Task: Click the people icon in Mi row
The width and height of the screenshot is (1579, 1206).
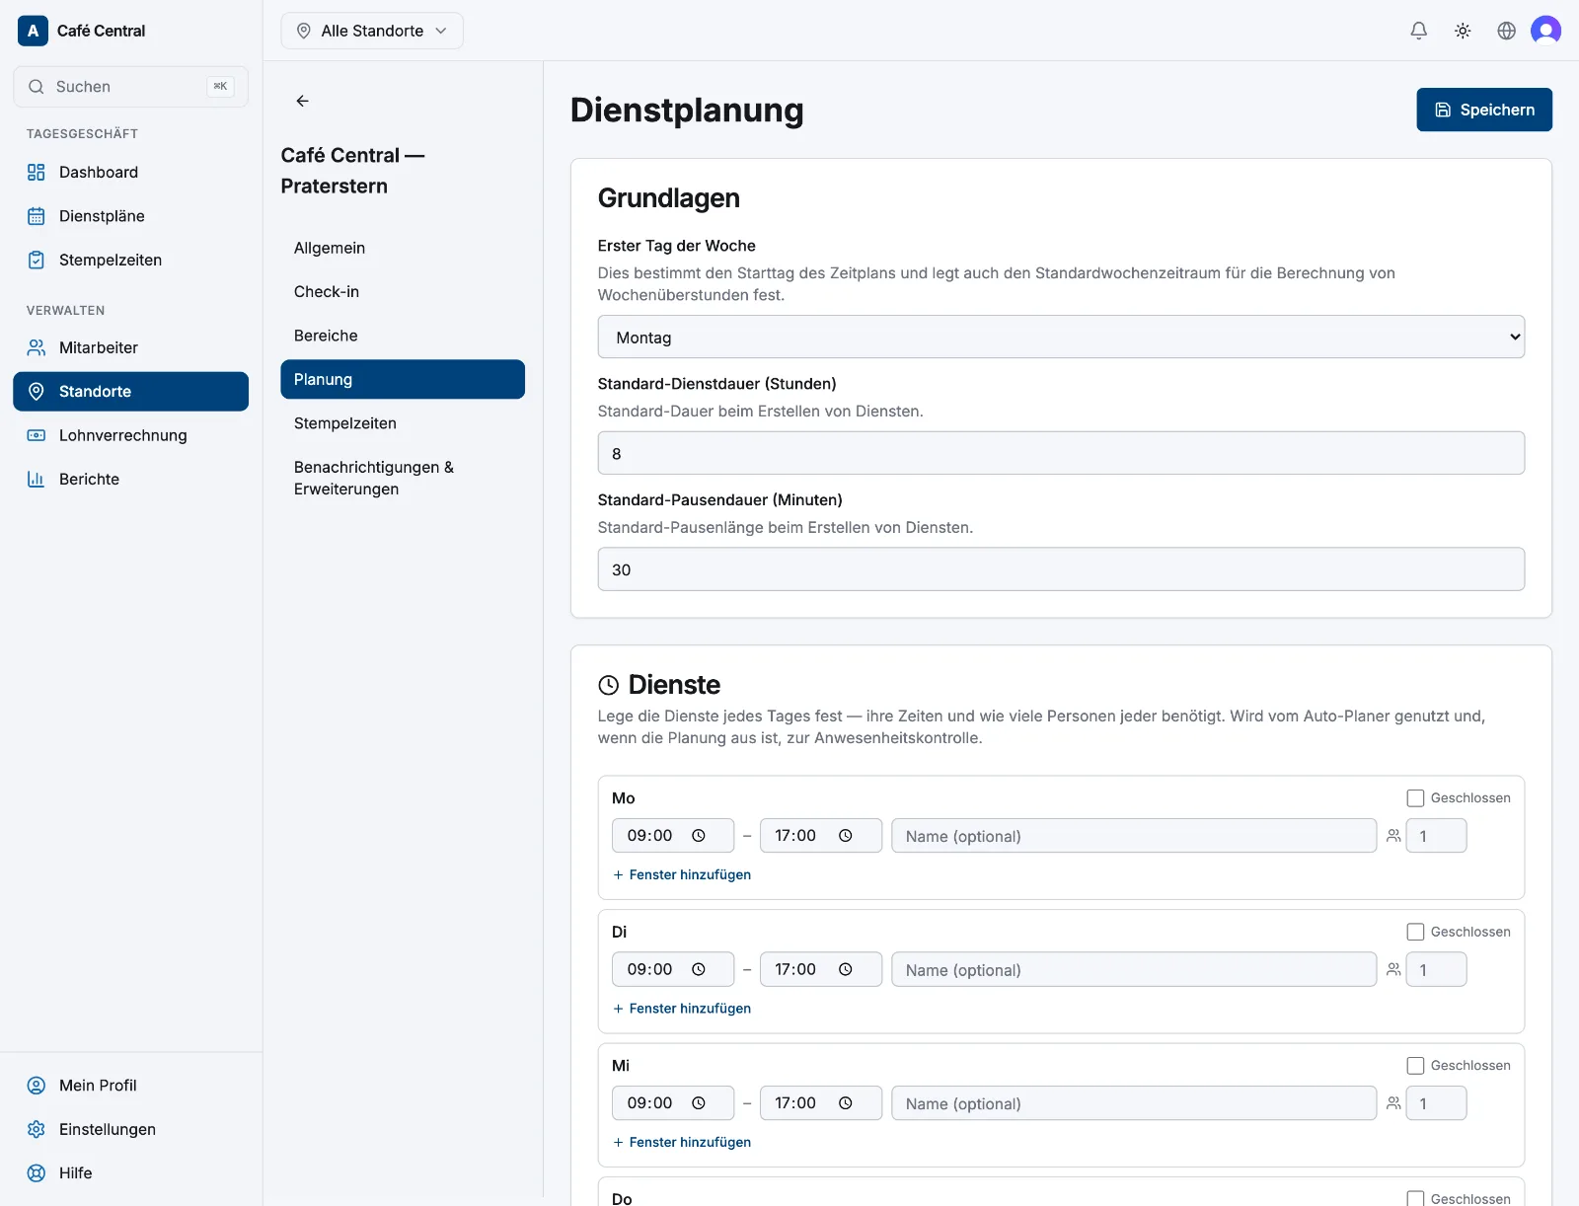Action: 1393,1103
